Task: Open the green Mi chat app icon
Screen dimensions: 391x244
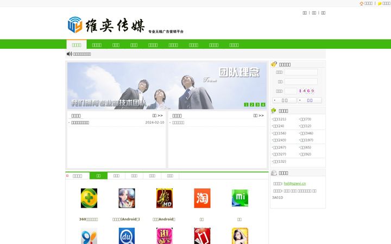Action: [240, 198]
